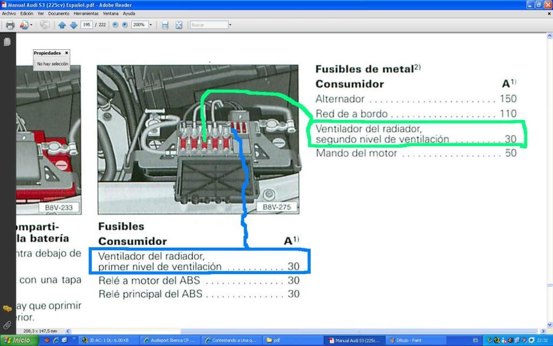Click the vertical scrollbar up arrow
The width and height of the screenshot is (553, 346).
pyautogui.click(x=549, y=36)
